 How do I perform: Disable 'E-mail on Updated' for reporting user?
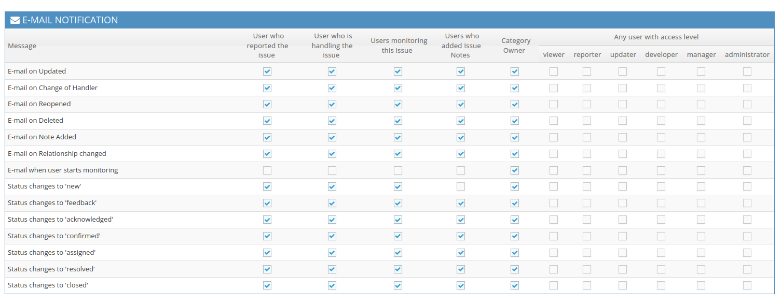point(267,71)
